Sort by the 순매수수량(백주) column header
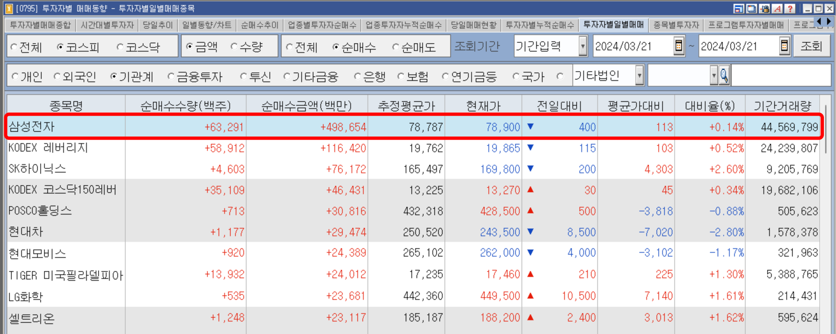Viewport: 836px width, 334px height. coord(186,106)
